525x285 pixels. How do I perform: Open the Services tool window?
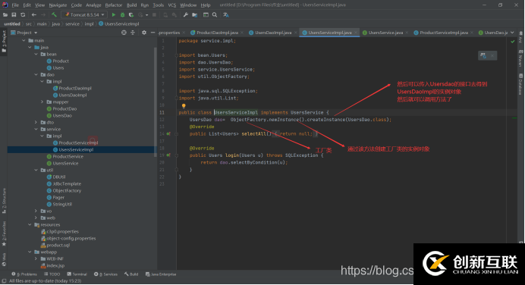pos(105,274)
